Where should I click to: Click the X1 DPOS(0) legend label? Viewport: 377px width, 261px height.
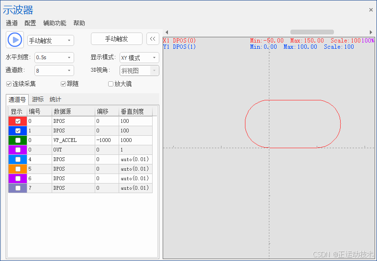point(179,40)
